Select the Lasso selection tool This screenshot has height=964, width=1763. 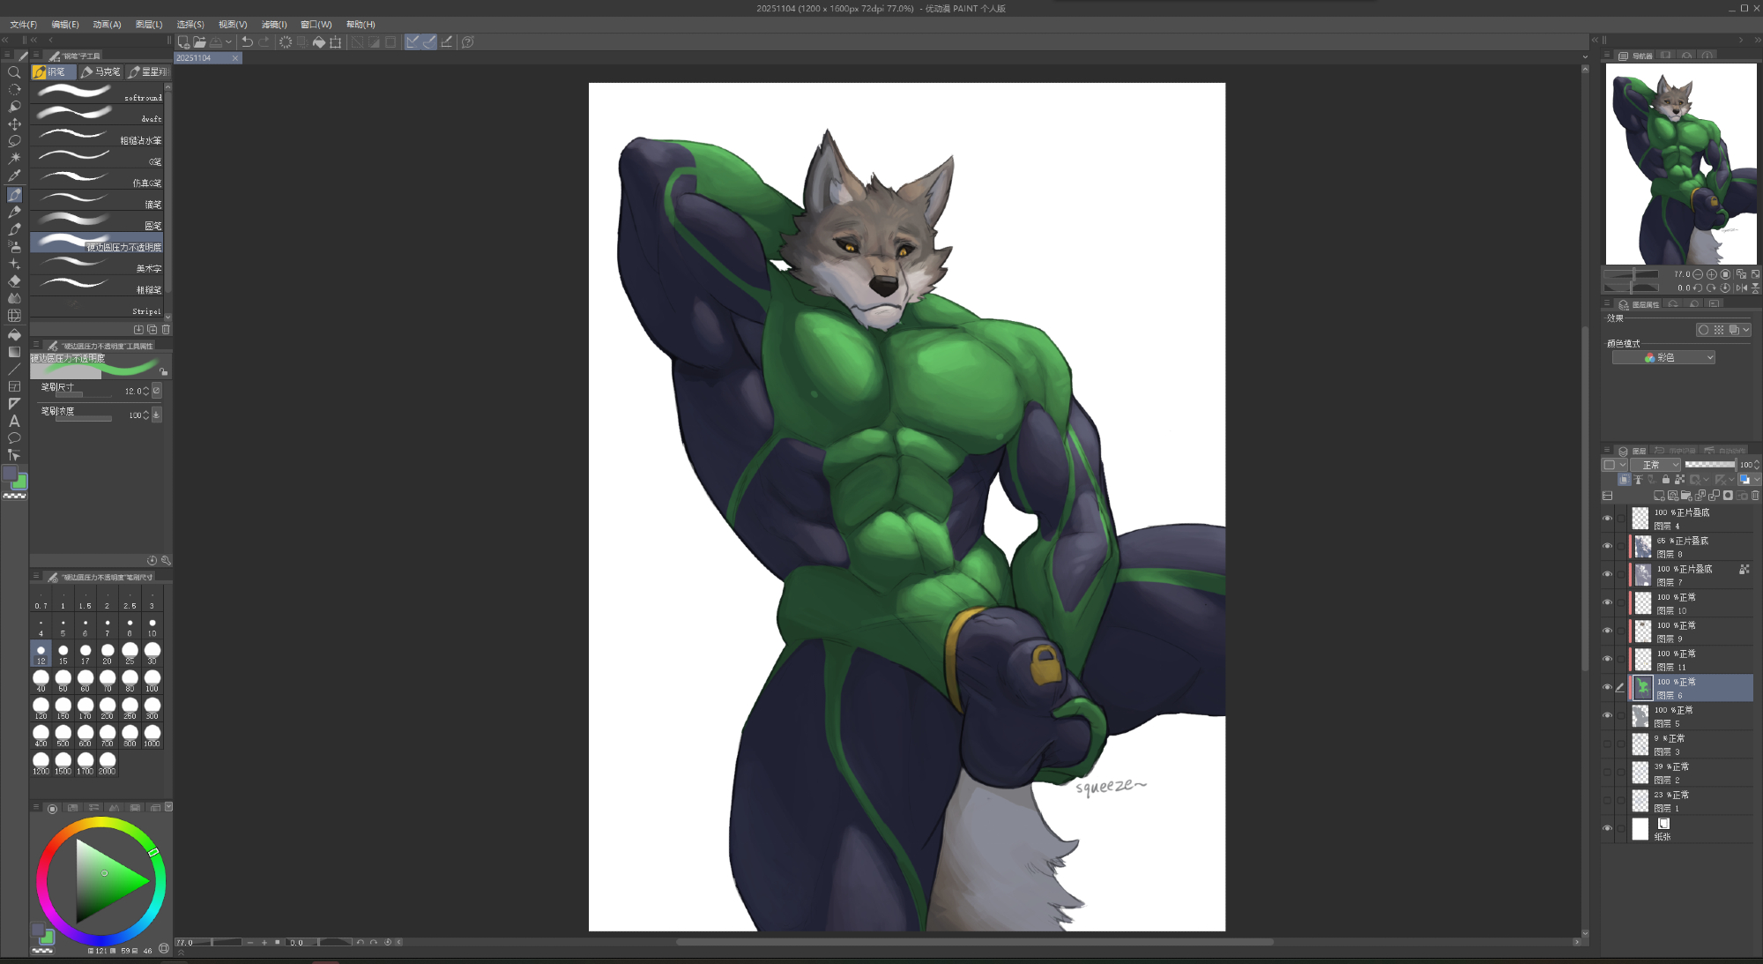(x=14, y=141)
